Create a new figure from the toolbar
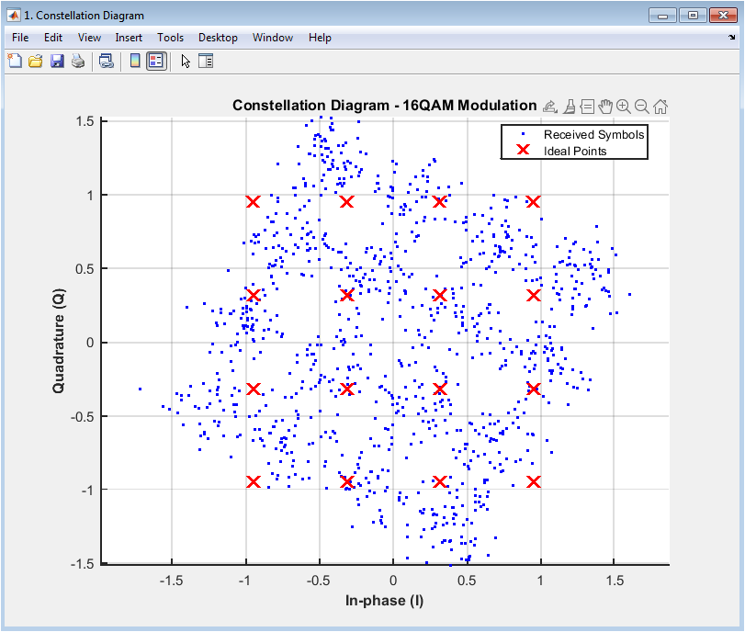This screenshot has width=745, height=632. point(15,61)
